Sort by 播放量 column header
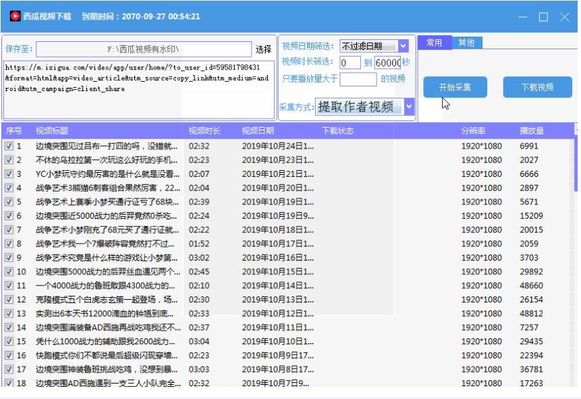Viewport: 581px width, 399px height. tap(532, 130)
